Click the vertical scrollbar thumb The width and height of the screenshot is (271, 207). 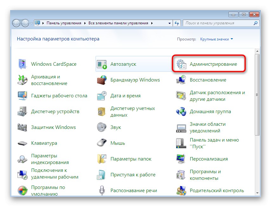257,94
